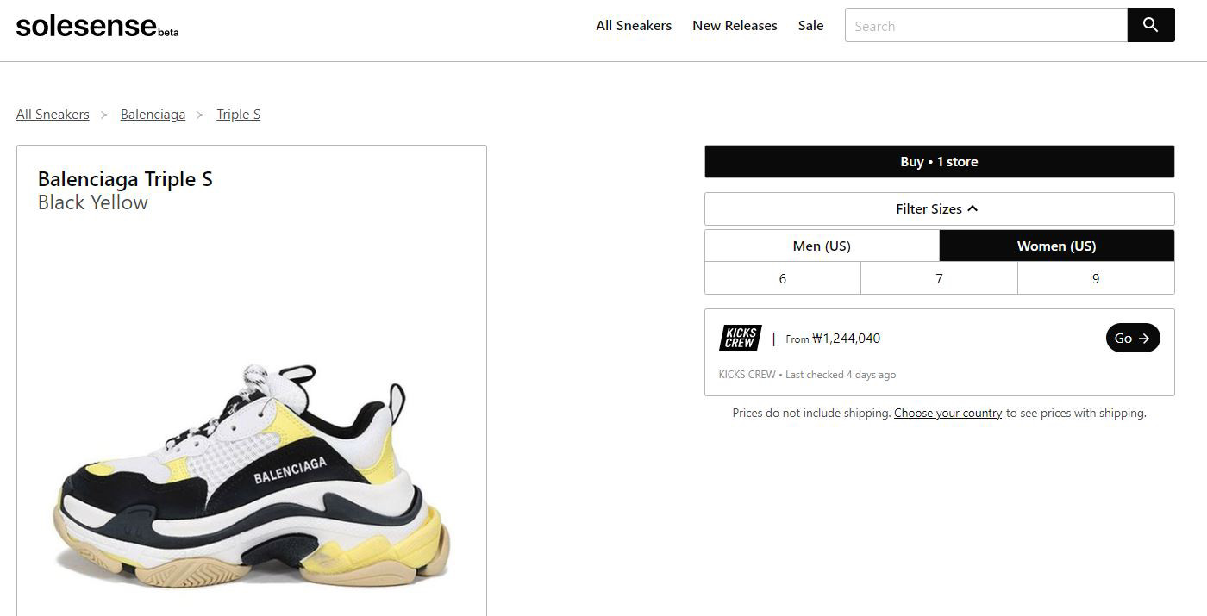Click the Choose your country link
Screen dimensions: 1207x616
click(x=947, y=414)
